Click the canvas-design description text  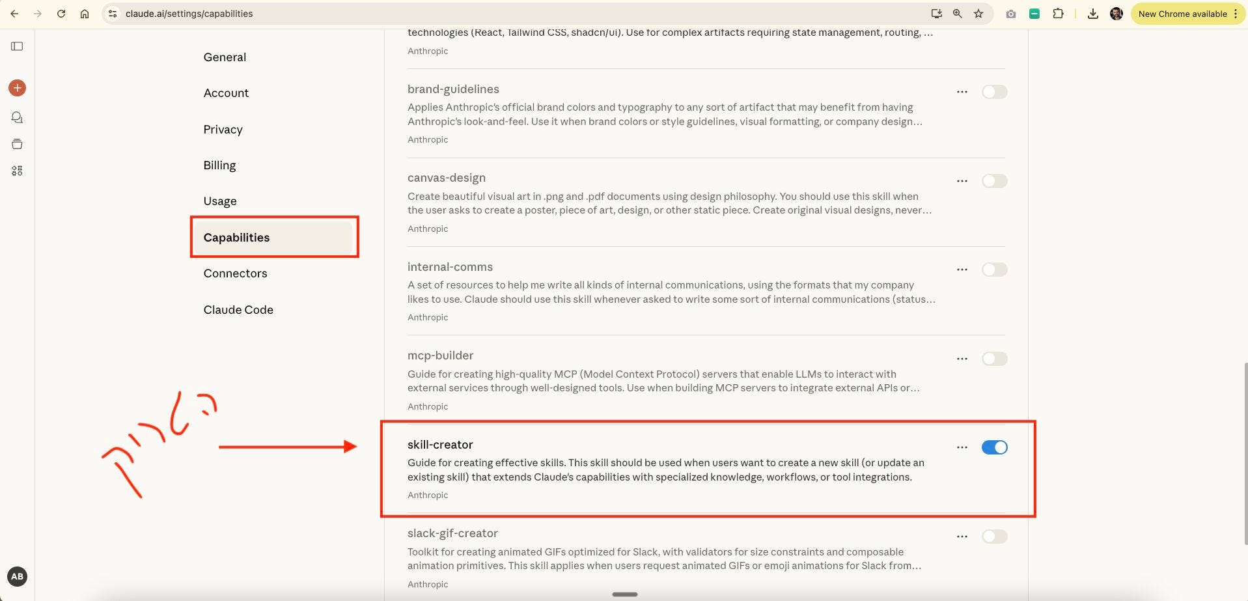(x=669, y=203)
